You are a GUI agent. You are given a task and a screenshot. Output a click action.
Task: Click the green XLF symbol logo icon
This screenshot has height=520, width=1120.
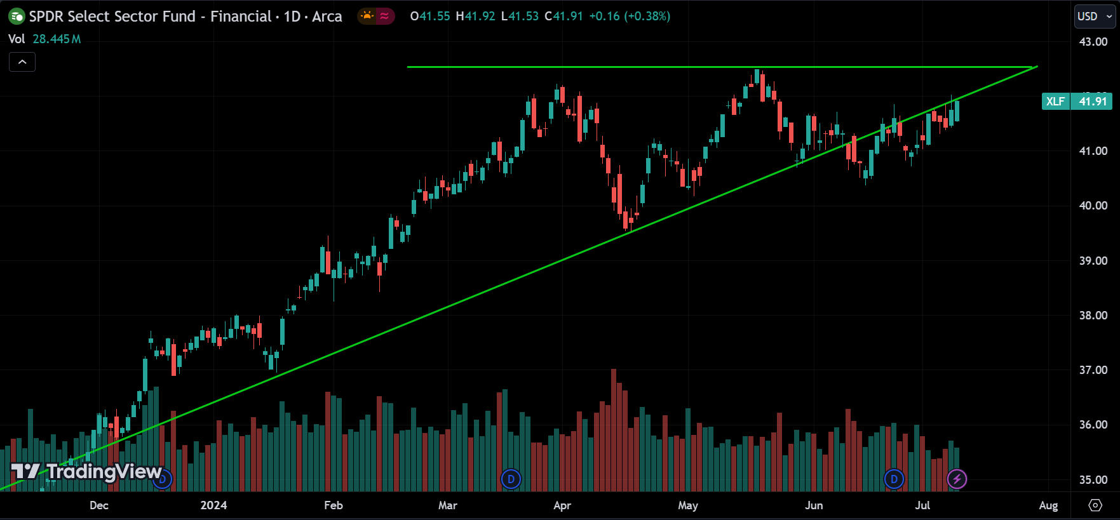[17, 17]
